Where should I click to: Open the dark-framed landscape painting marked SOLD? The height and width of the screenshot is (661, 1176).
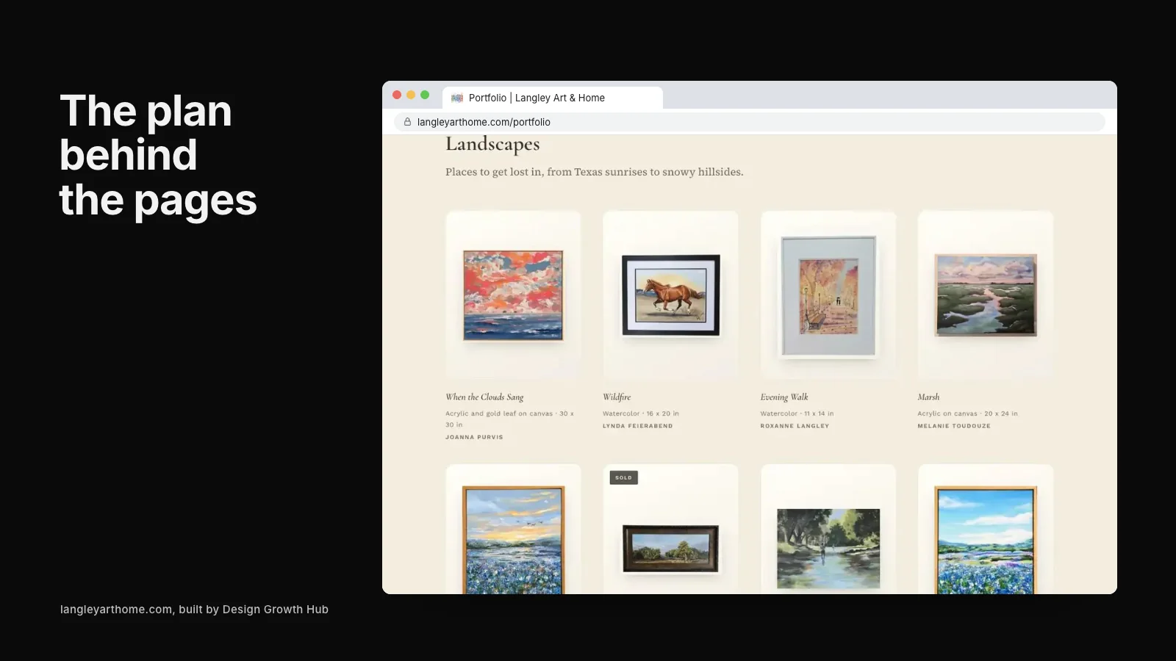(670, 549)
